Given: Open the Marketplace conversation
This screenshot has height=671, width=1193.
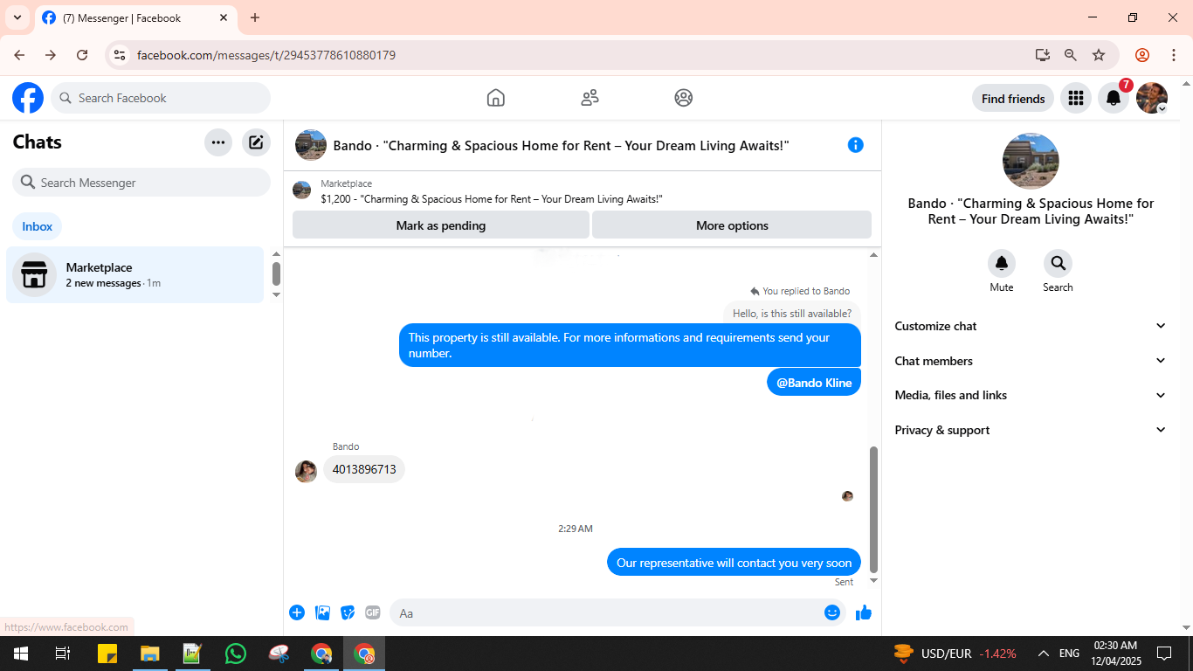Looking at the screenshot, I should (x=135, y=275).
